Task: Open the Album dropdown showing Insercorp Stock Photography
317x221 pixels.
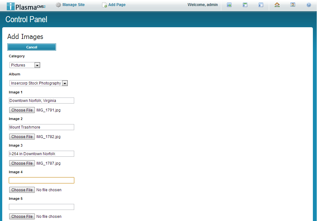Action: [39, 83]
